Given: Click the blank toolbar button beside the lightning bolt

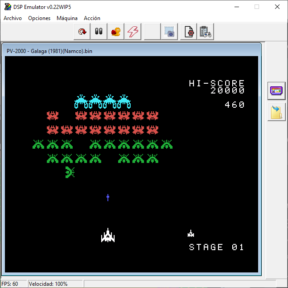Looking at the screenshot, I should pos(152,32).
